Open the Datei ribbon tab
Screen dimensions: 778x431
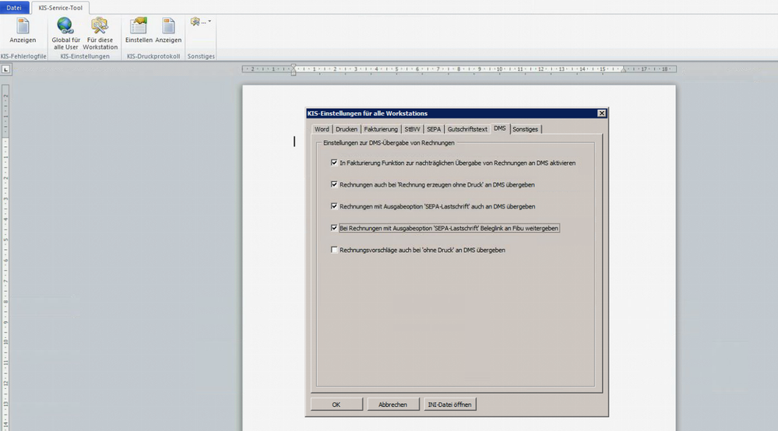(14, 7)
